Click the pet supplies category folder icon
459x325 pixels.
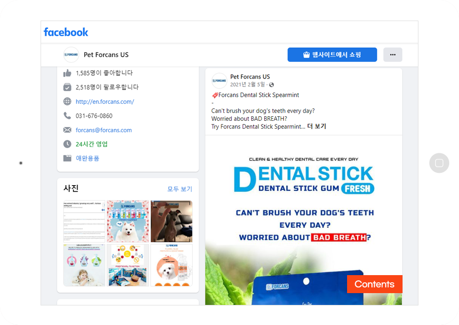67,158
